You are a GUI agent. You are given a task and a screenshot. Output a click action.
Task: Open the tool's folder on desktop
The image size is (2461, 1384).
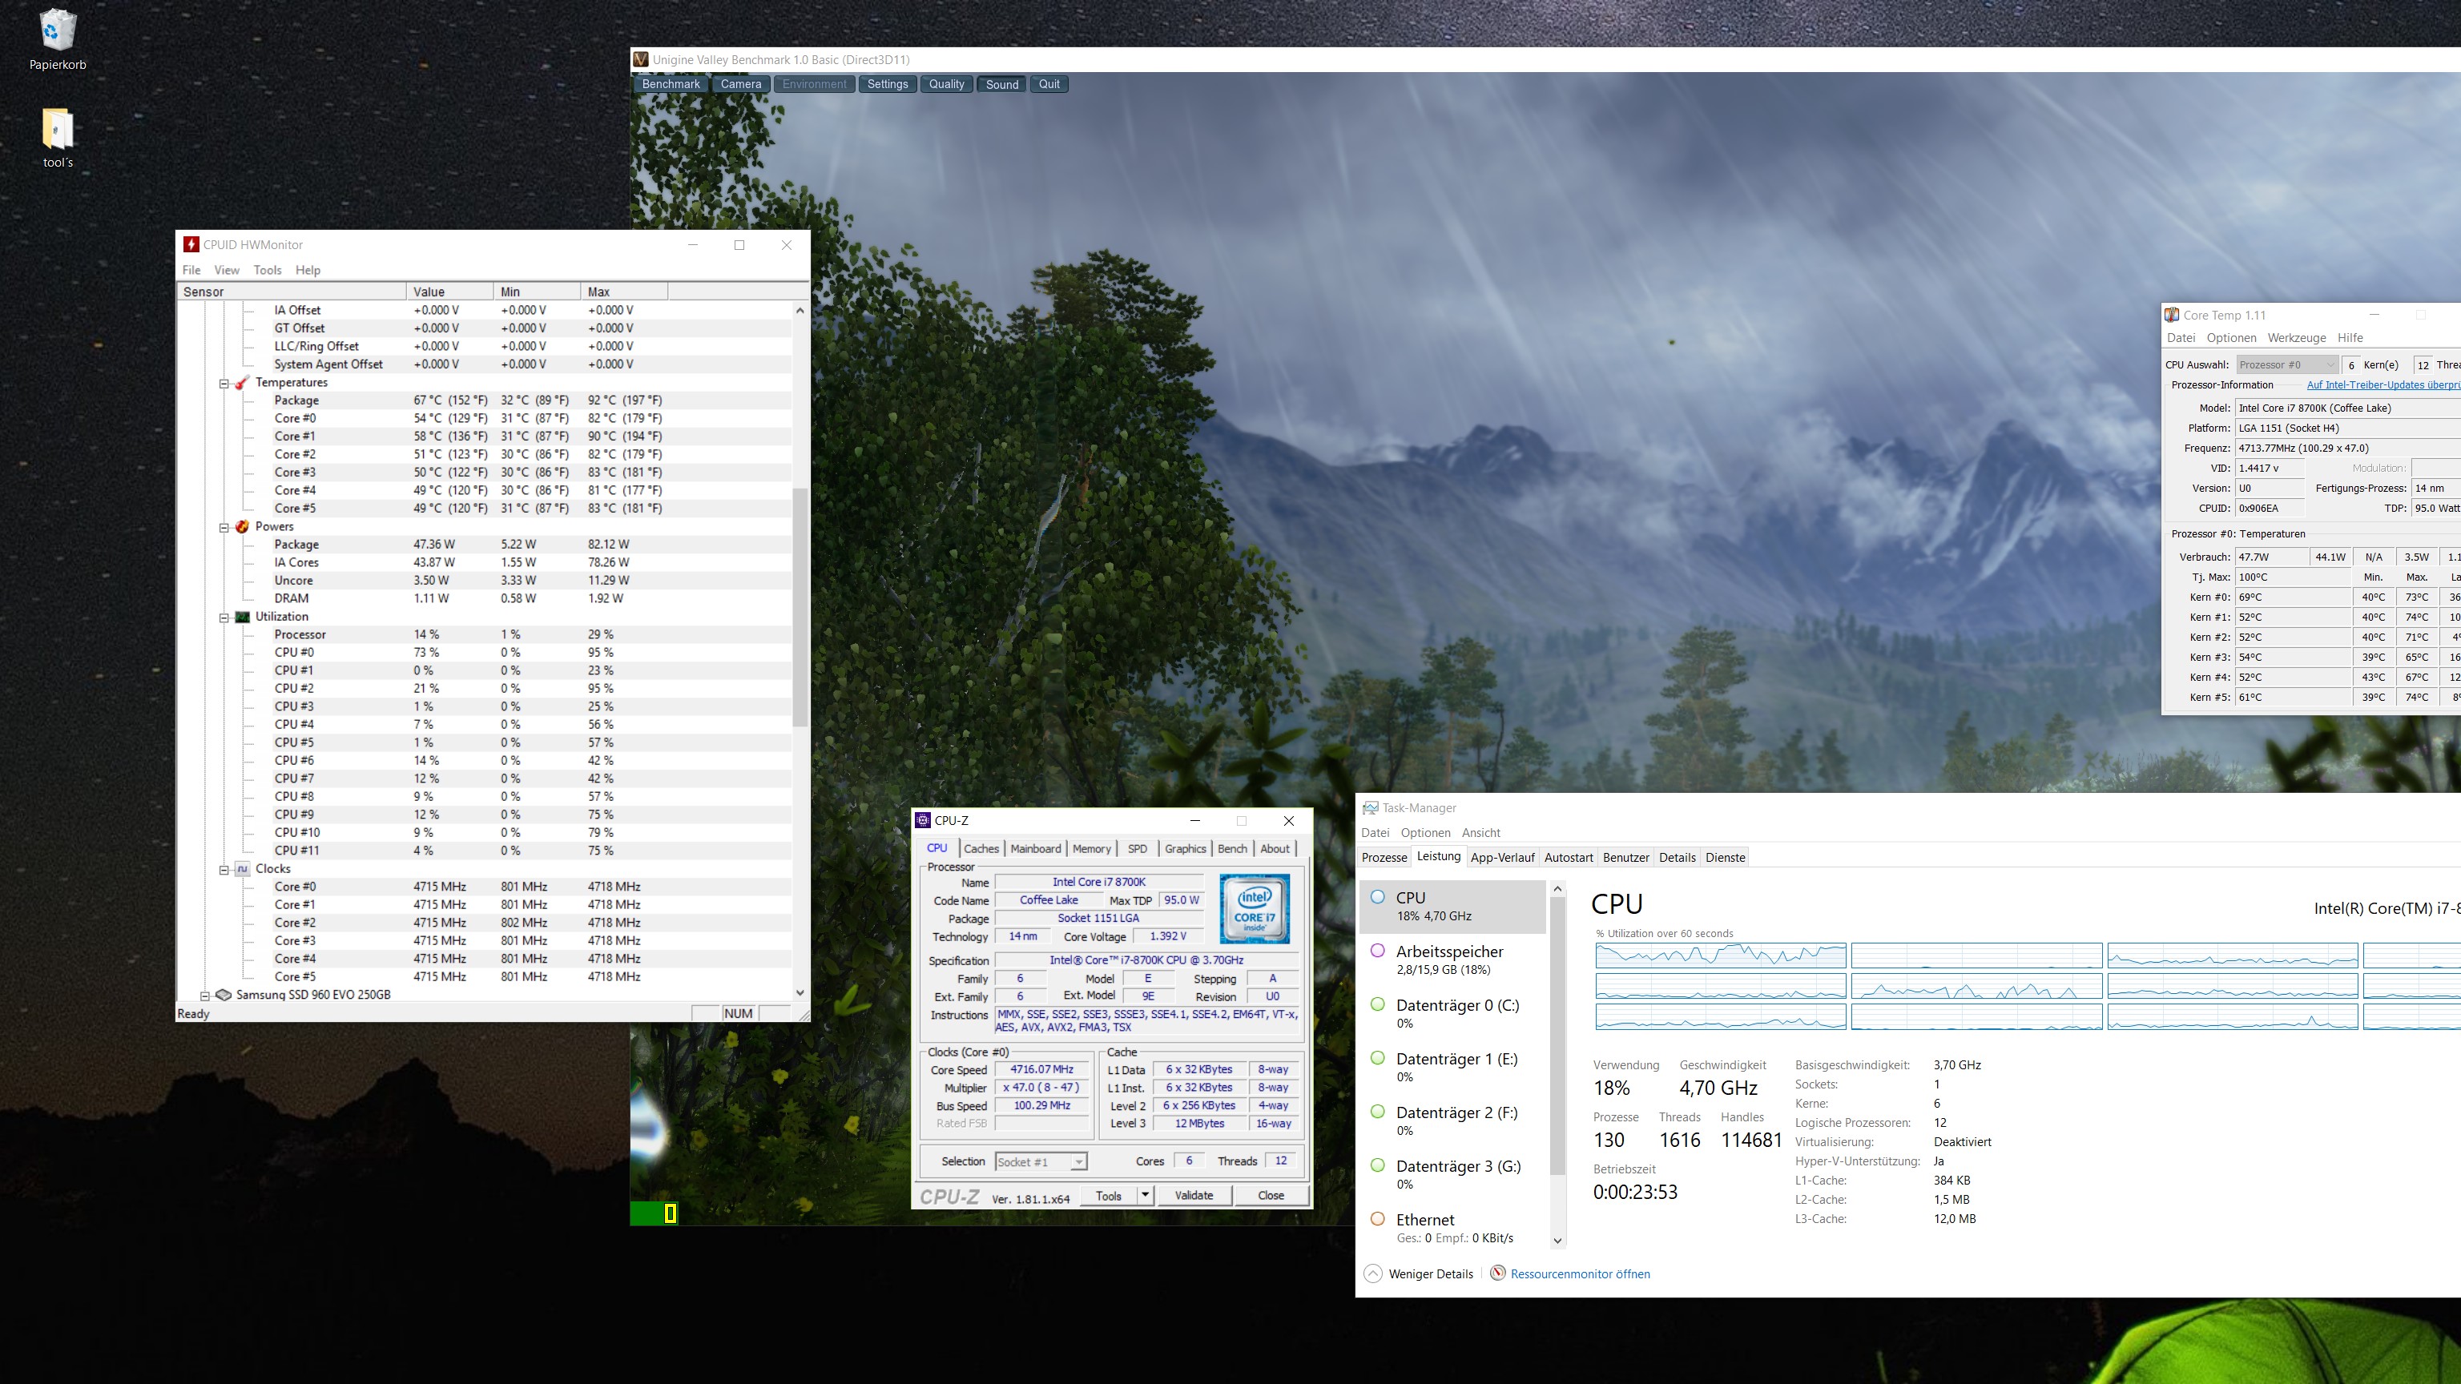58,129
